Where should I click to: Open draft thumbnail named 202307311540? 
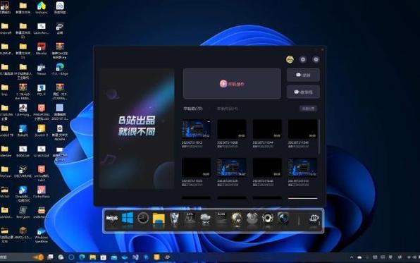point(302,129)
